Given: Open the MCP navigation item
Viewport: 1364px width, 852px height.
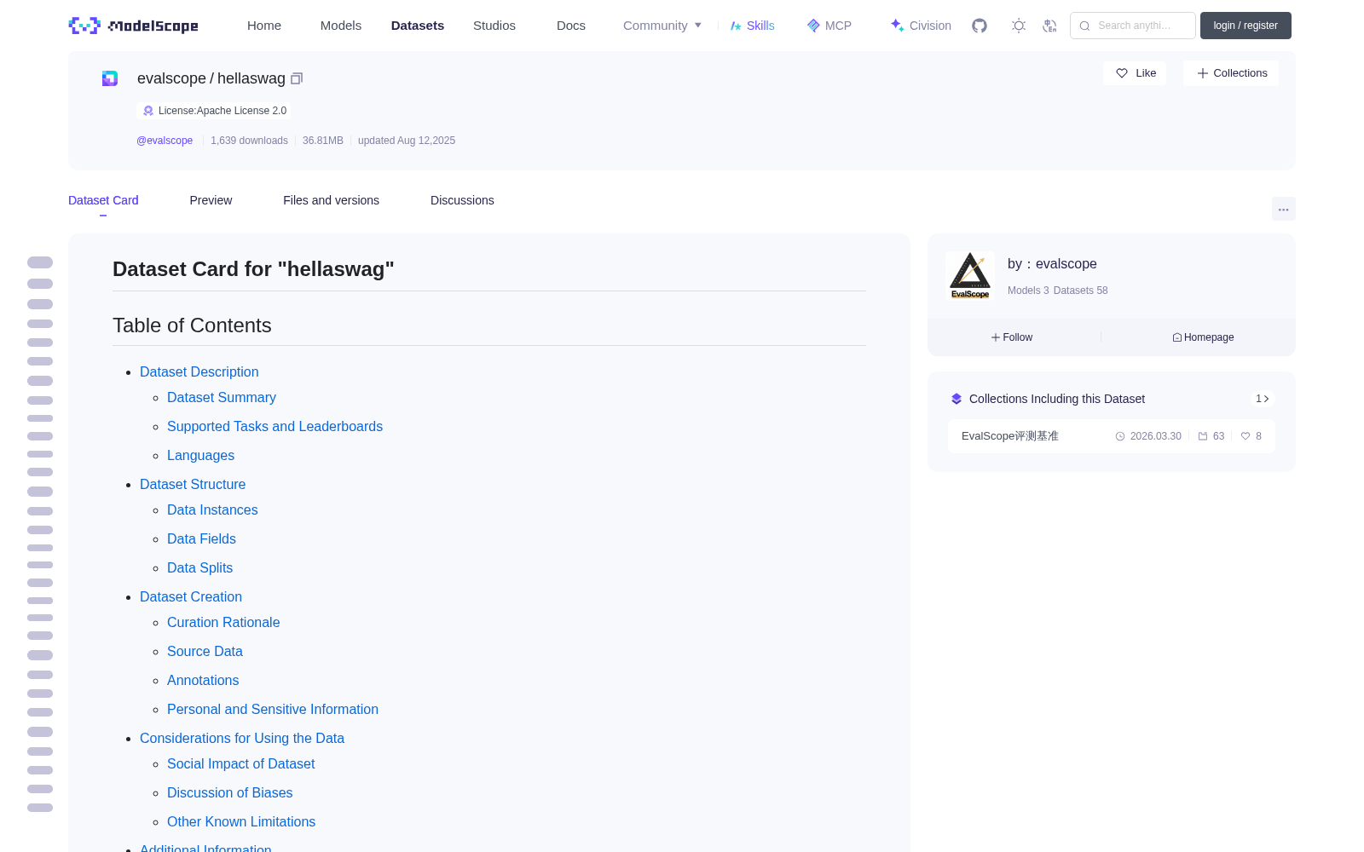Looking at the screenshot, I should click(x=829, y=26).
